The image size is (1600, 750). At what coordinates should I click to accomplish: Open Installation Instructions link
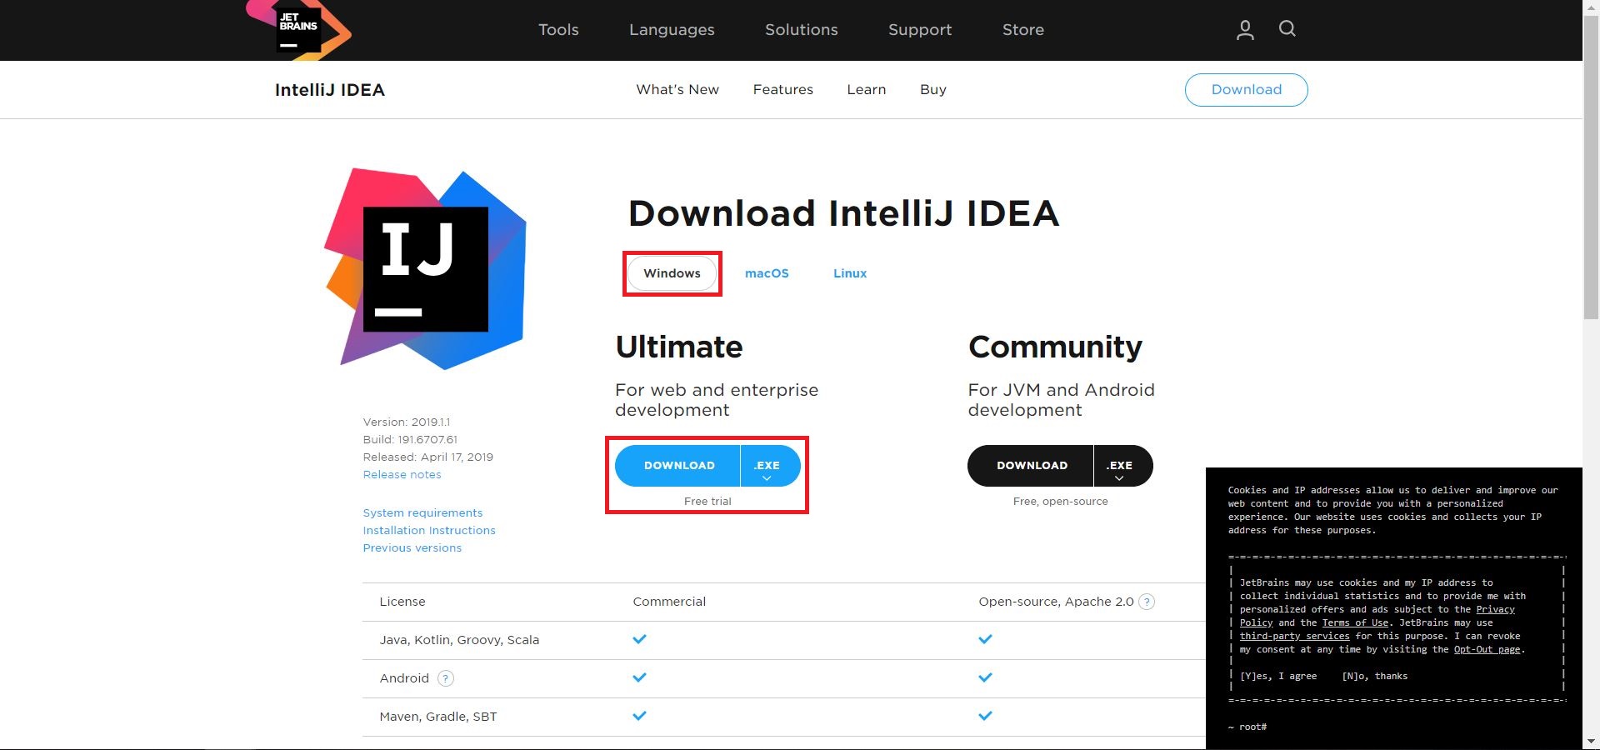[429, 531]
